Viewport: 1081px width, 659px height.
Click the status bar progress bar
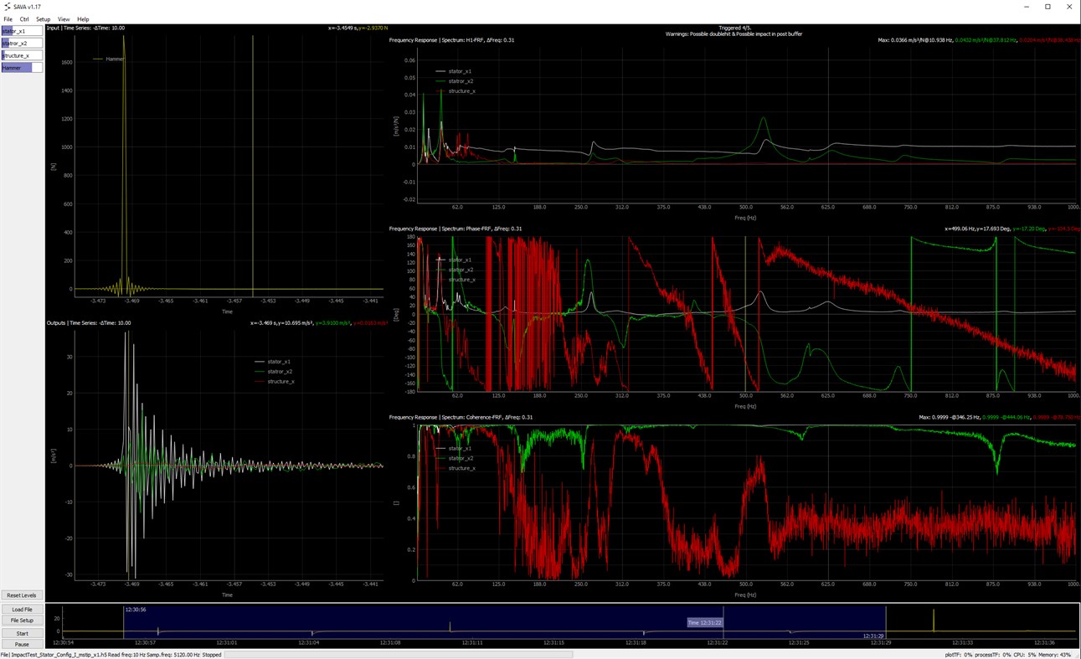pos(399,655)
